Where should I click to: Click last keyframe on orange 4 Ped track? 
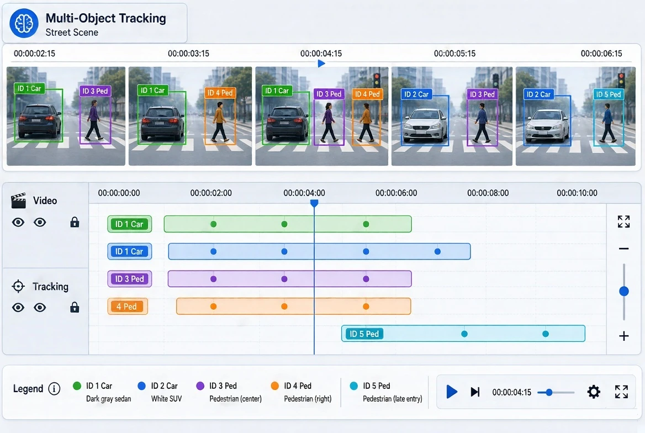click(366, 307)
